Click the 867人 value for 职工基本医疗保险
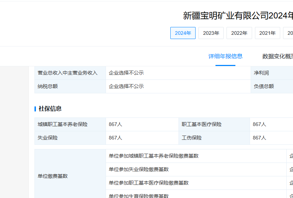The image size is (293, 198). (x=259, y=124)
